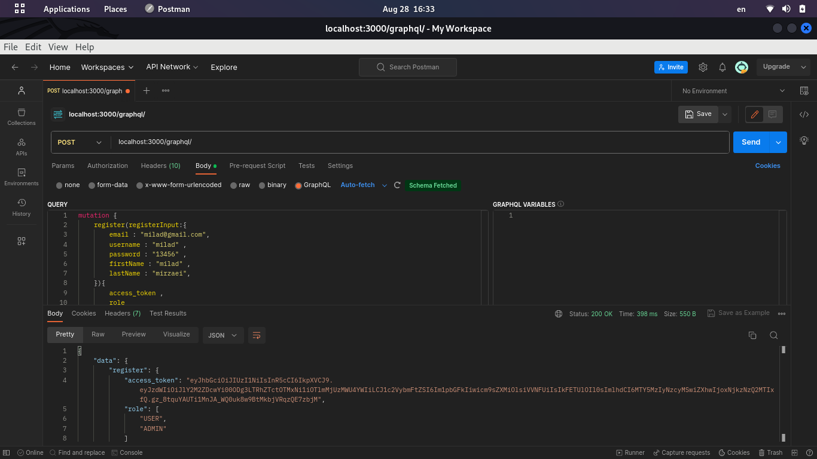Open the request Headers (10) tab
Screen dimensions: 817x459
(x=160, y=166)
